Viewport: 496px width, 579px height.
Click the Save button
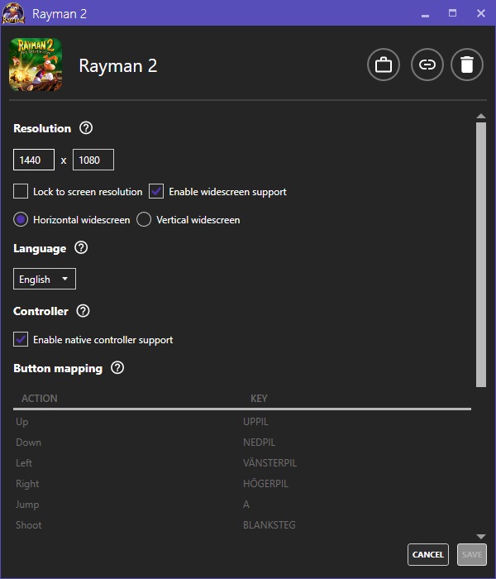472,555
